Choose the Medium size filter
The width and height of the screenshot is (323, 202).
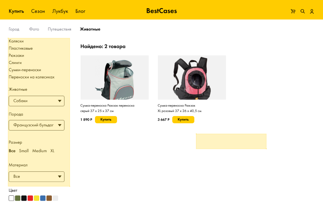click(x=40, y=151)
